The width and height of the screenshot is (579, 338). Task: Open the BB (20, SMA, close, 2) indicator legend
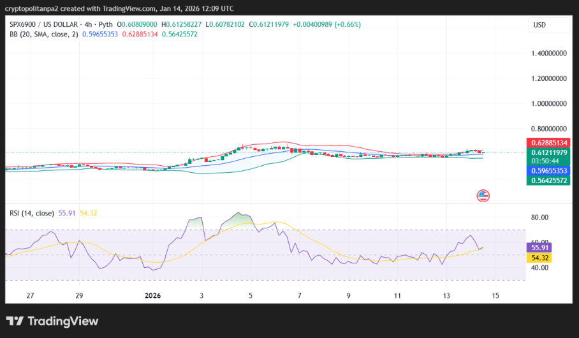pos(44,34)
